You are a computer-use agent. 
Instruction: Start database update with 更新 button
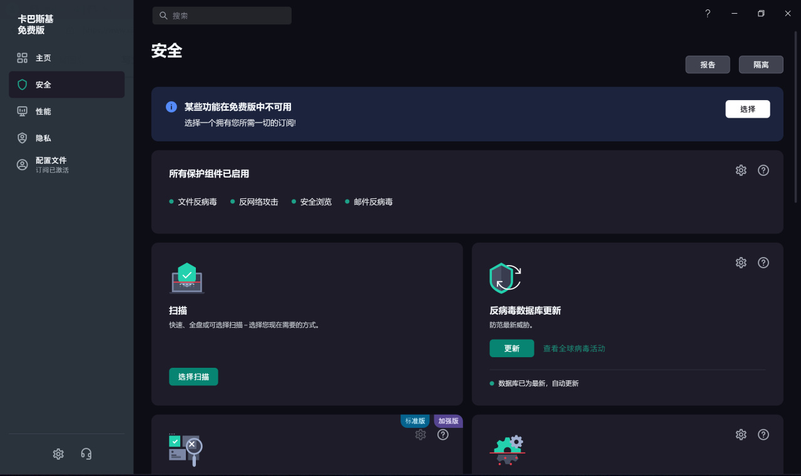click(512, 348)
